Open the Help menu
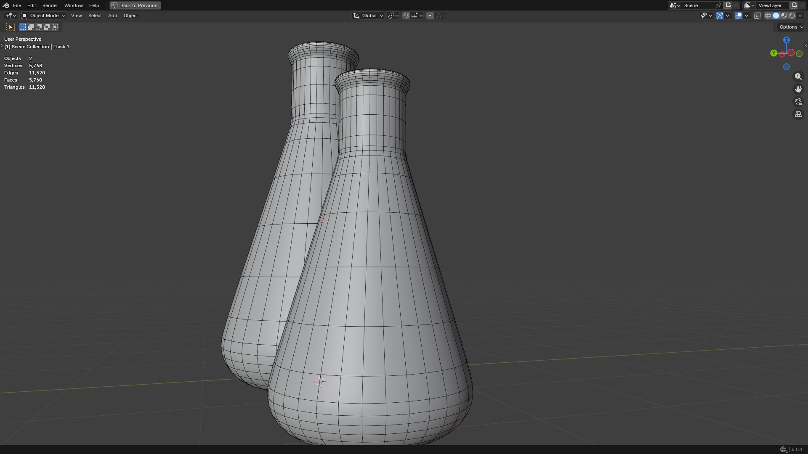This screenshot has width=808, height=454. pos(94,5)
